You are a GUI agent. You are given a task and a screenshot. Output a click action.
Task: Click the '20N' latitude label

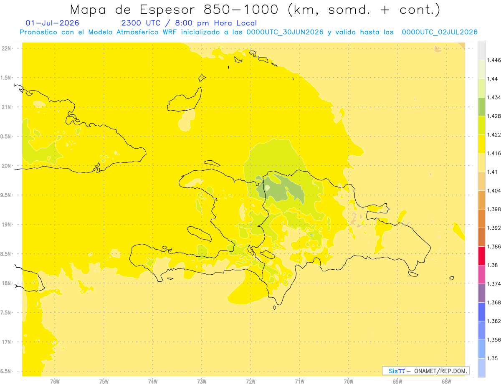pos(6,166)
